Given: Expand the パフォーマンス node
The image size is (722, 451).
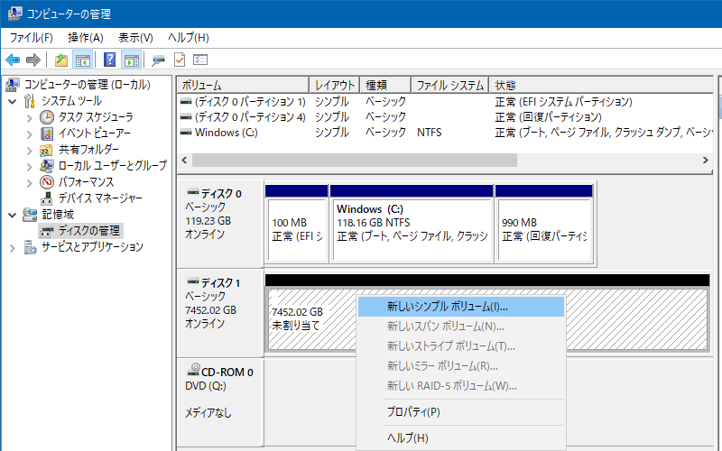Looking at the screenshot, I should (30, 183).
